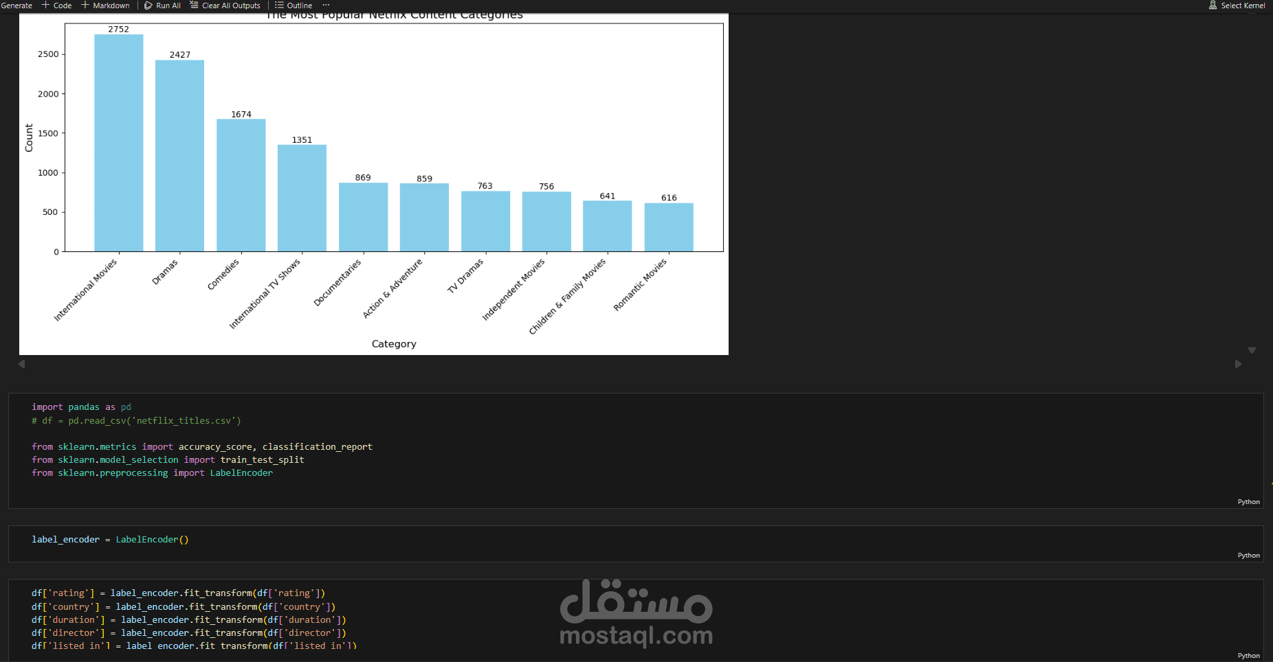Viewport: 1273px width, 662px height.
Task: Change language of the LabelEncoder cell (Python)
Action: point(1248,556)
